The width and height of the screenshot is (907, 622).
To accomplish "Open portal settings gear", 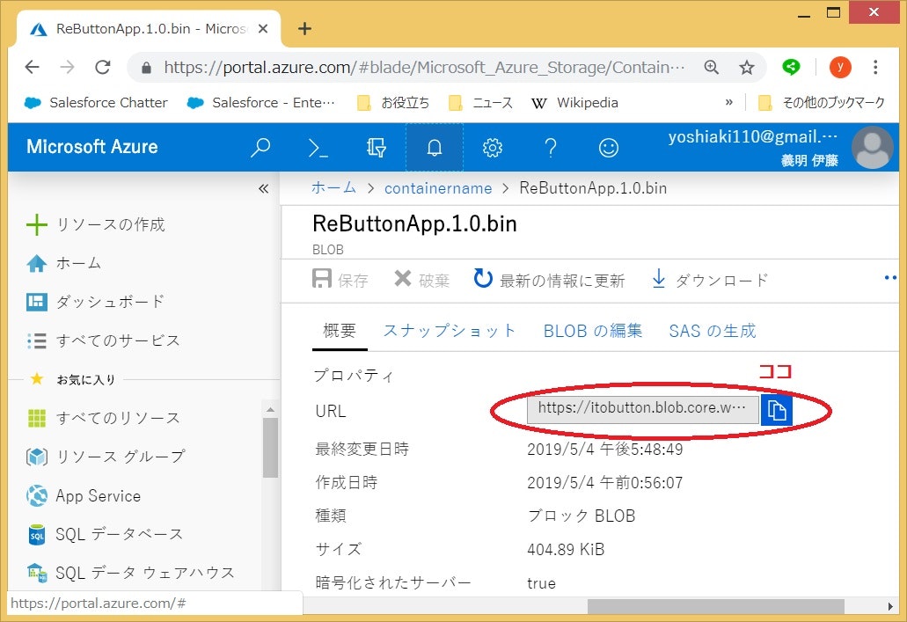I will click(493, 148).
